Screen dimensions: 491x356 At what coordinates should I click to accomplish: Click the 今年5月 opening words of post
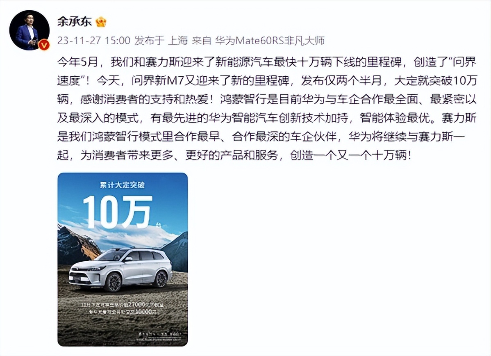click(x=77, y=62)
